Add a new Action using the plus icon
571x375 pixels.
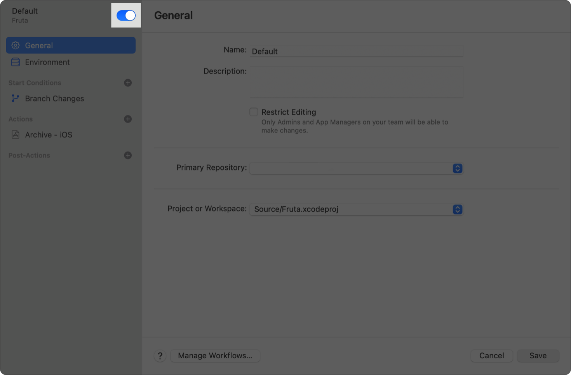click(128, 119)
